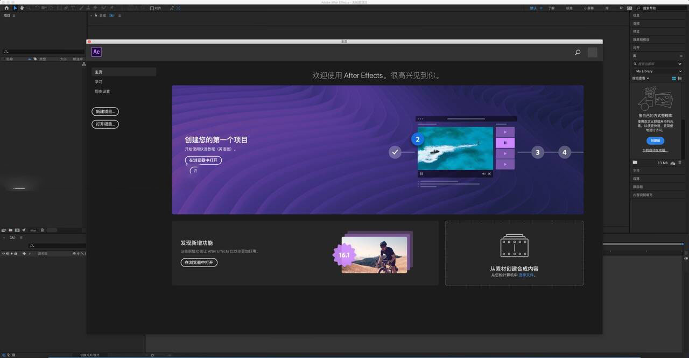Click the 新建项目 button
The image size is (689, 358).
104,111
